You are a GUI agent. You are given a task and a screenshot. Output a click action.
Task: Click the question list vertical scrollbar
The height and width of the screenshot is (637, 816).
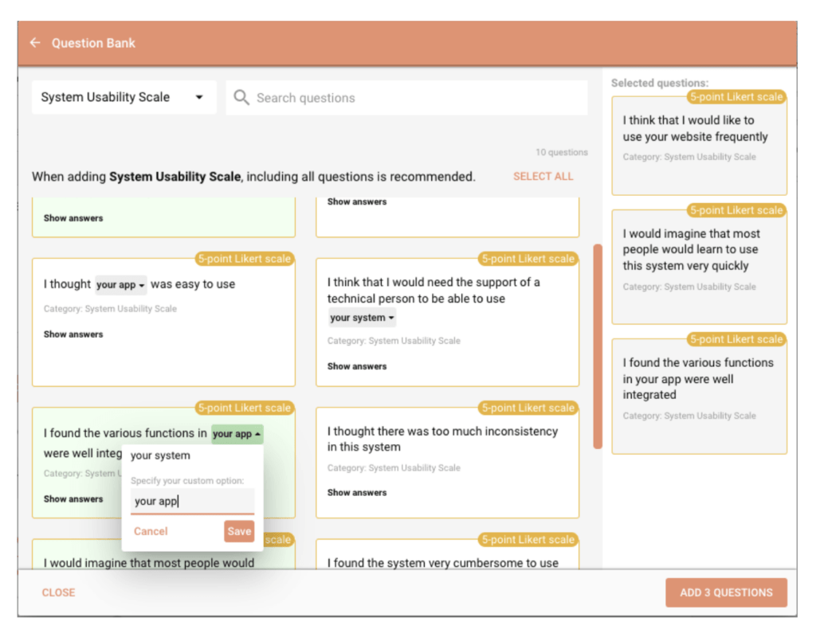(x=598, y=346)
